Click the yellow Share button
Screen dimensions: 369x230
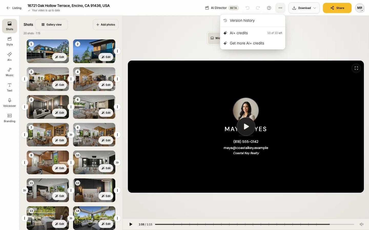pyautogui.click(x=337, y=8)
